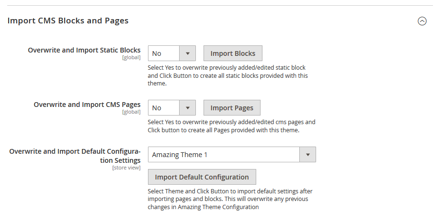
Task: Click the default configuration help text
Action: 230,199
